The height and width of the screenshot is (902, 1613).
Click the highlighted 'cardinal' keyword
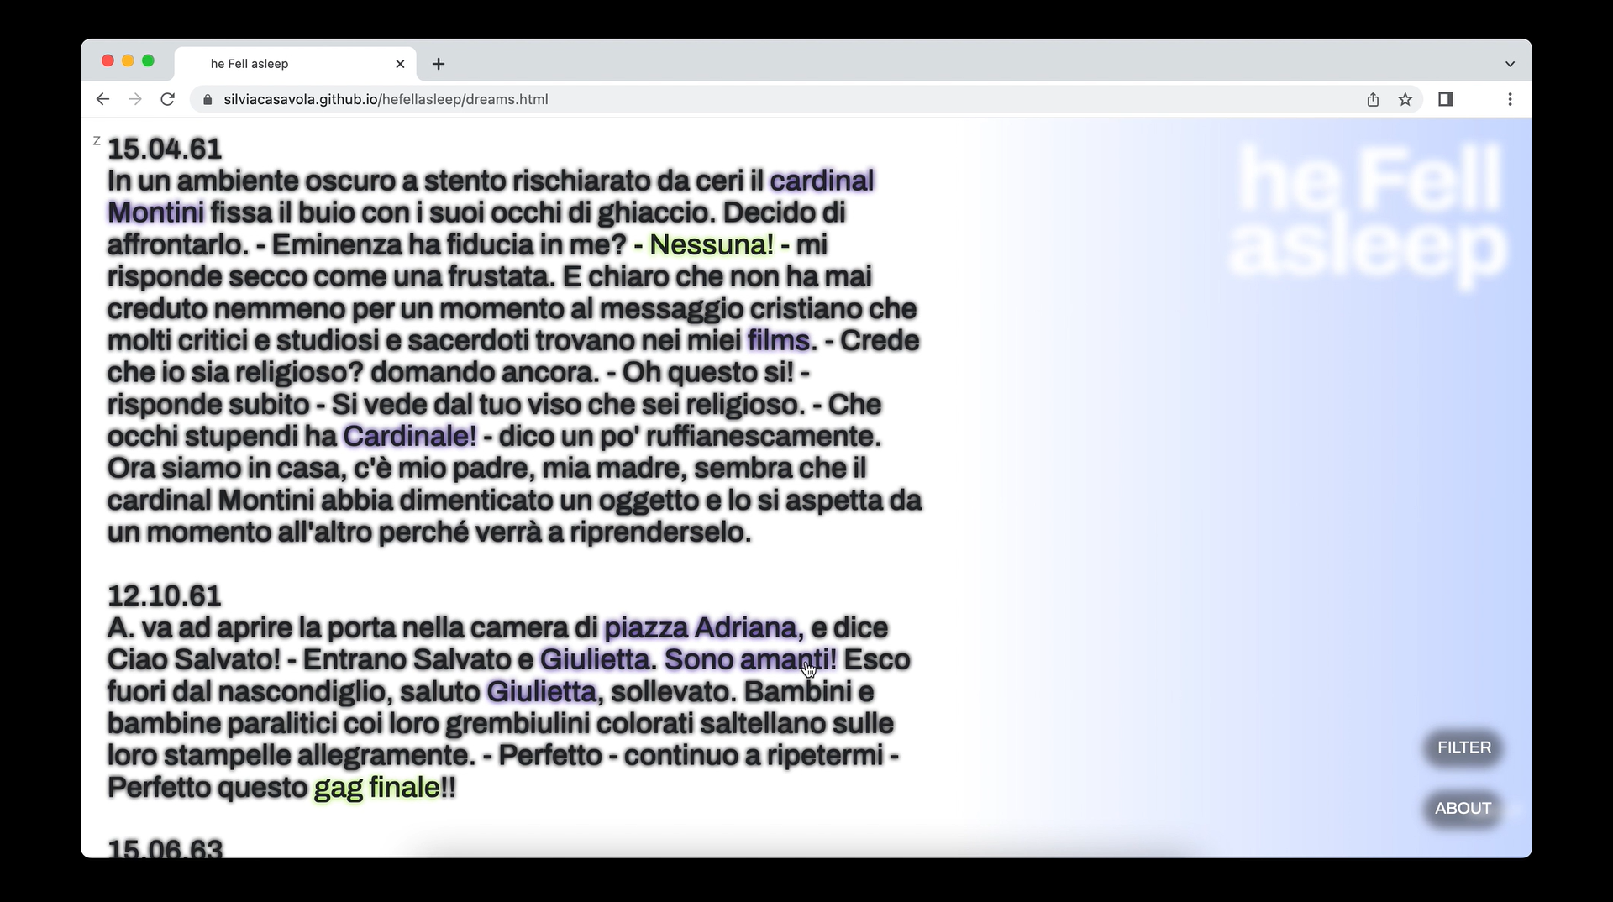point(822,181)
